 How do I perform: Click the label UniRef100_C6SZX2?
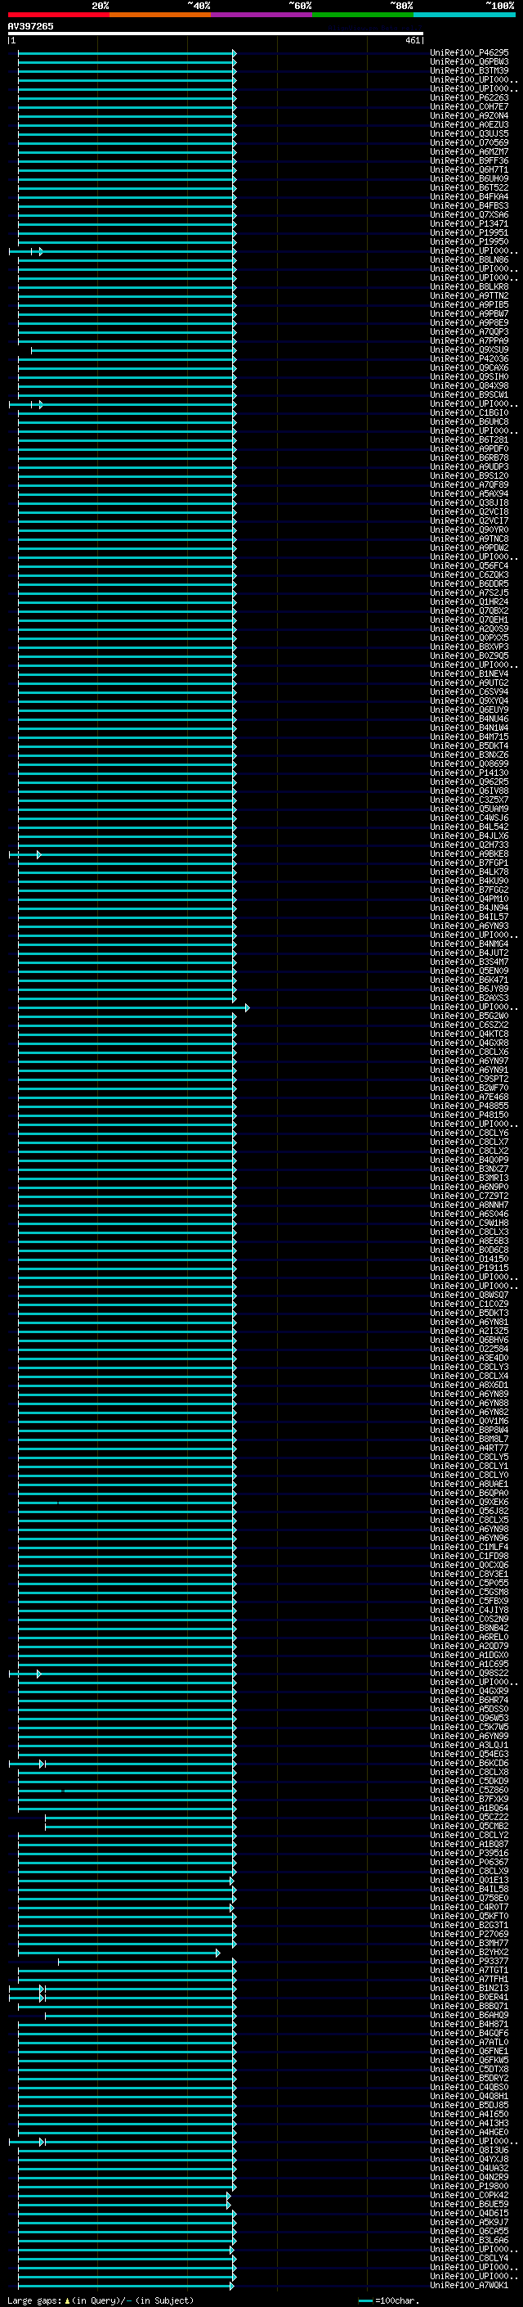tap(469, 1025)
